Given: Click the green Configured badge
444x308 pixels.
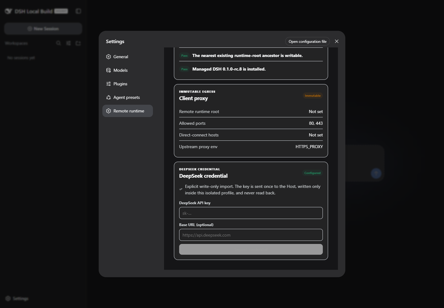Looking at the screenshot, I should [312, 173].
